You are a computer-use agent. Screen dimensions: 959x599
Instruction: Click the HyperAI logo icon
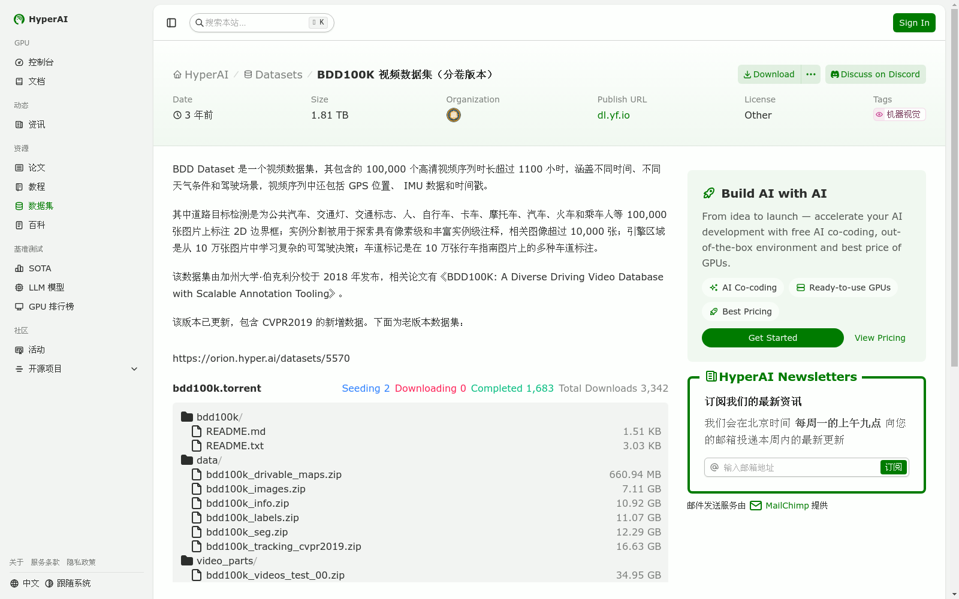click(19, 19)
